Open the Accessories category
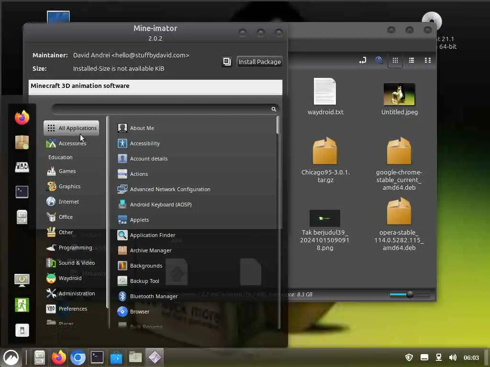490x367 pixels. pos(71,143)
